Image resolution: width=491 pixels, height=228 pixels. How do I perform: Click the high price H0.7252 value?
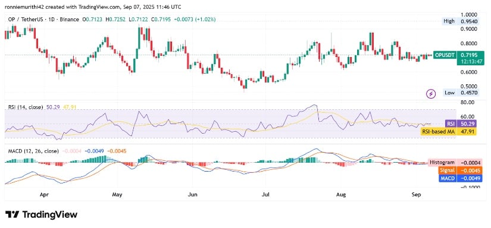coord(115,20)
